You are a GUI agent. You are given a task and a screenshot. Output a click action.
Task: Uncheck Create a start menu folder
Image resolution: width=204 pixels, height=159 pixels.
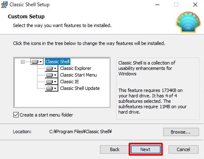pyautogui.click(x=16, y=115)
